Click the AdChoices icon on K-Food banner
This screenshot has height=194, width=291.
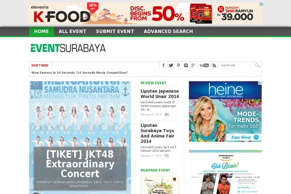click(x=261, y=4)
